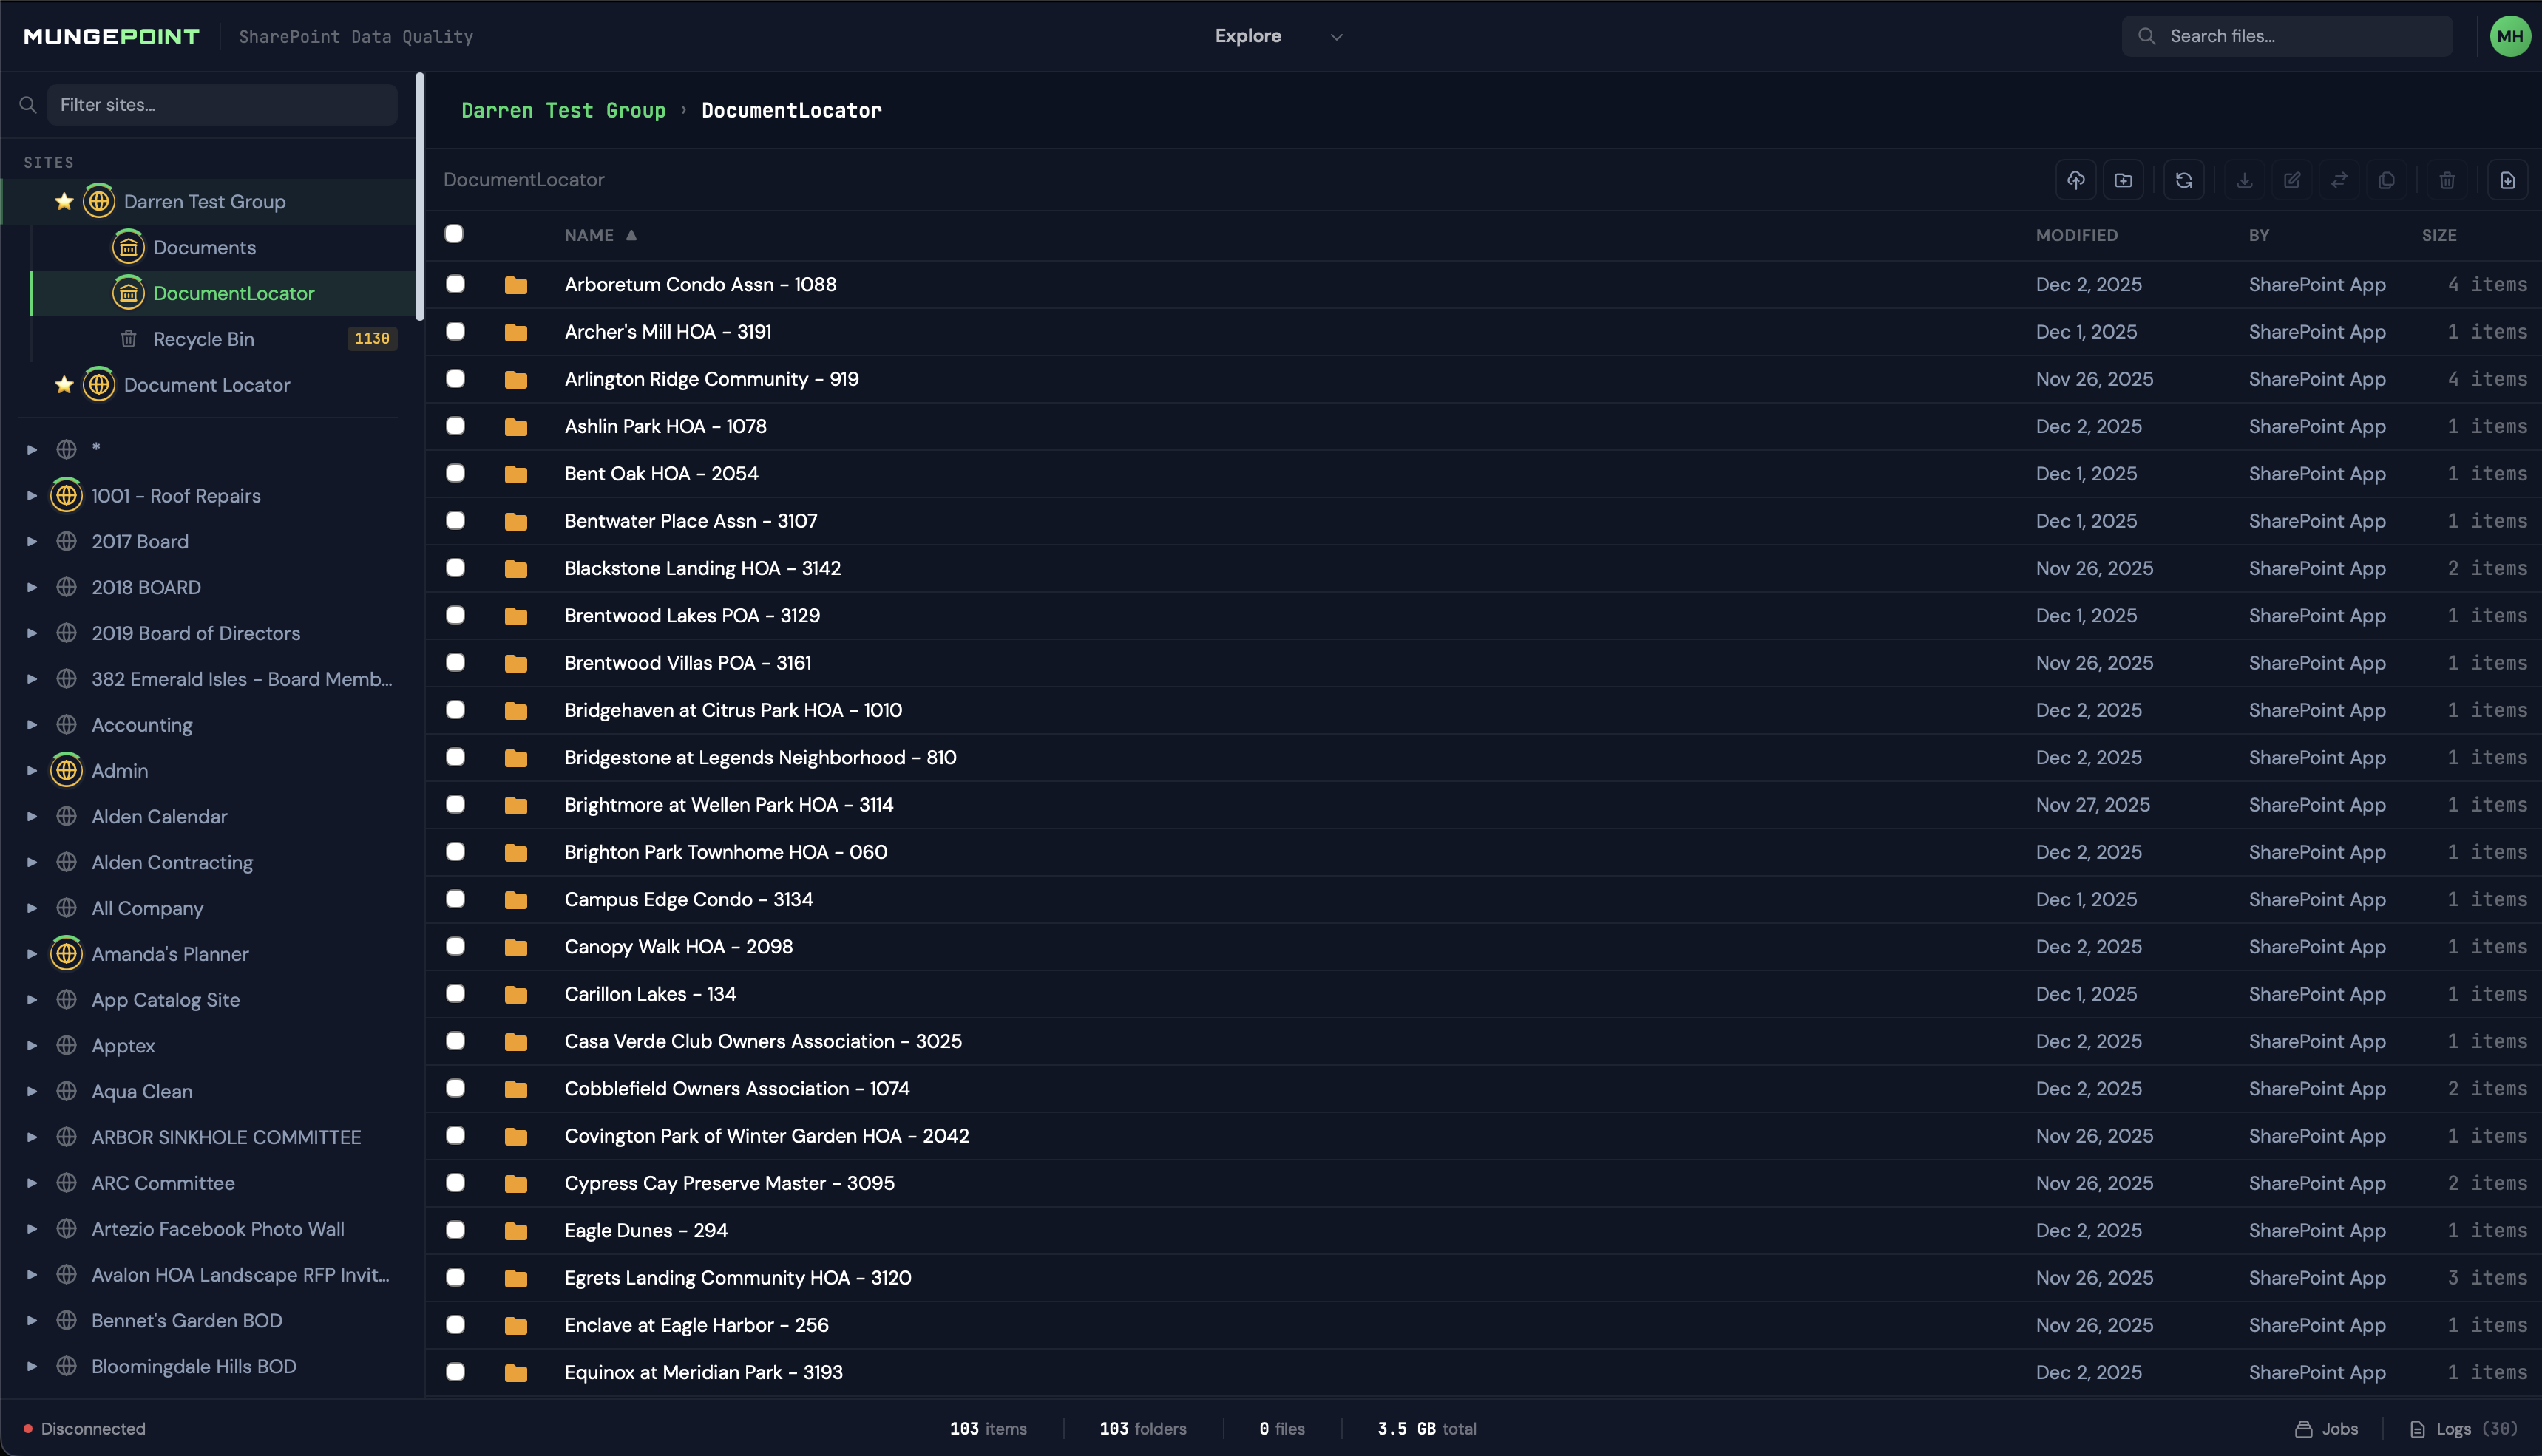Viewport: 2542px width, 1456px height.
Task: Click the download arrow toolbar icon
Action: click(2245, 180)
